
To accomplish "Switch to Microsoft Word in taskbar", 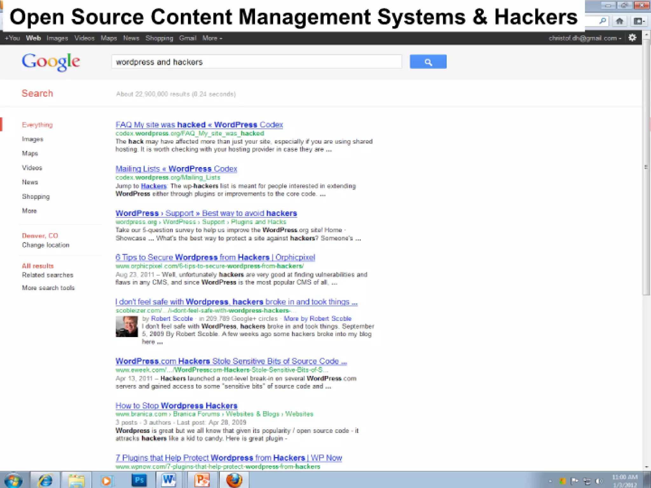I will point(169,480).
